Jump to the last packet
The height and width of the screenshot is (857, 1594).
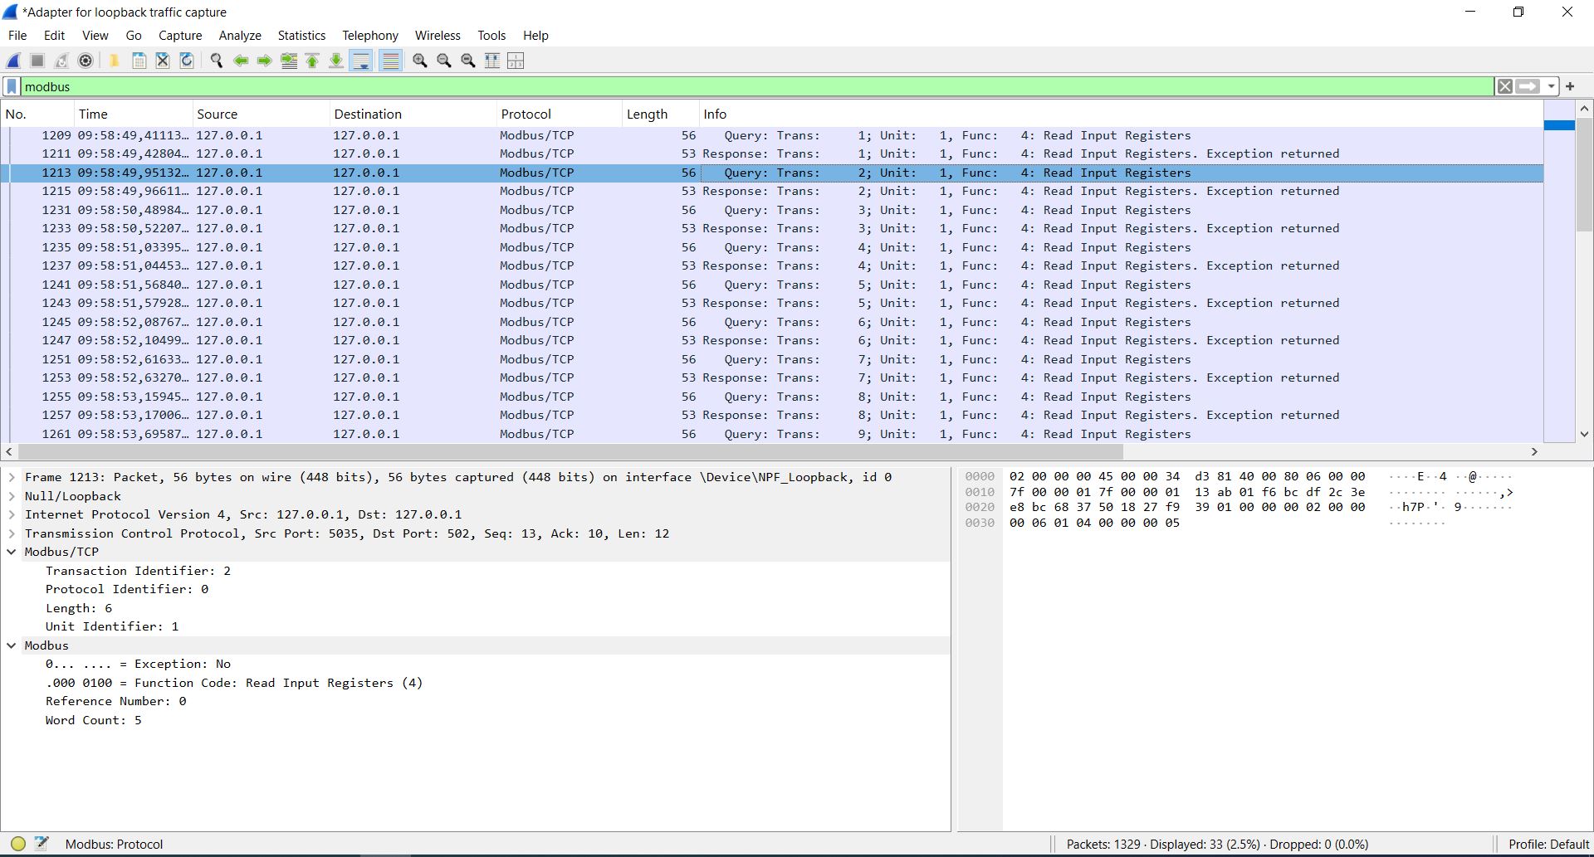click(x=336, y=61)
